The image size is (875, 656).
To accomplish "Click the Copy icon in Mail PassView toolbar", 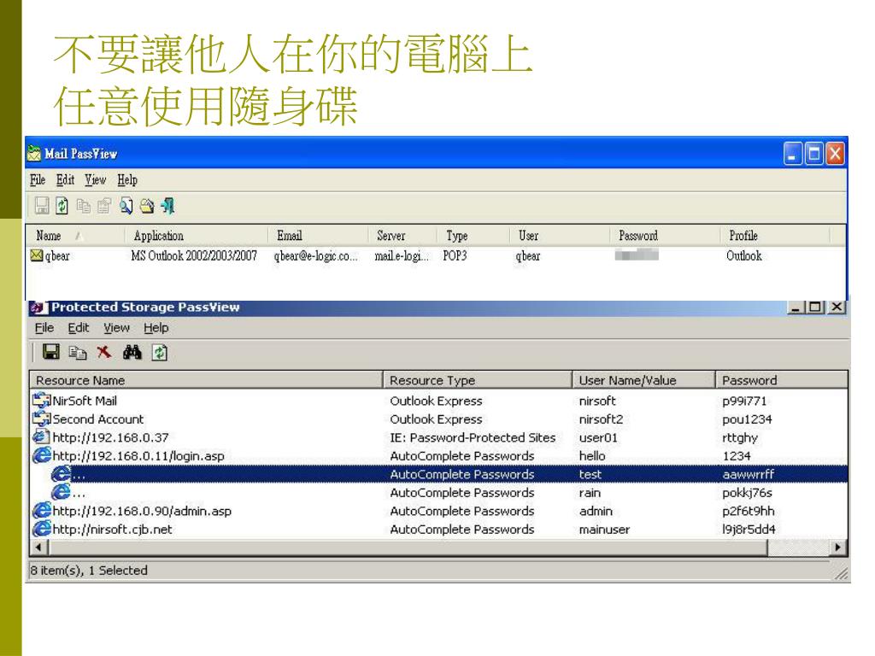I will [83, 206].
